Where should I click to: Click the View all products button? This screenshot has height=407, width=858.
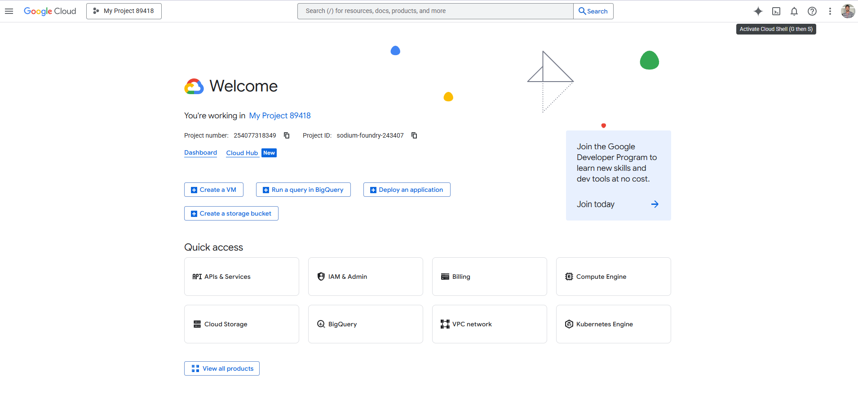point(221,368)
